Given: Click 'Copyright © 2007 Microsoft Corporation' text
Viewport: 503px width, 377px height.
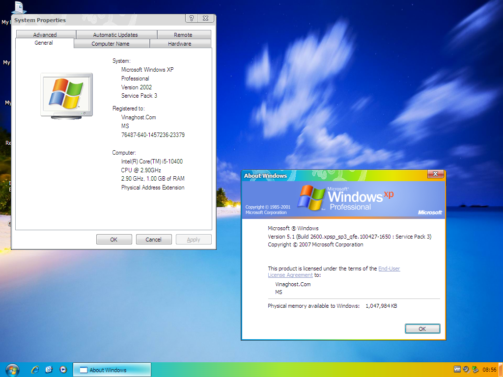Looking at the screenshot, I should point(316,244).
